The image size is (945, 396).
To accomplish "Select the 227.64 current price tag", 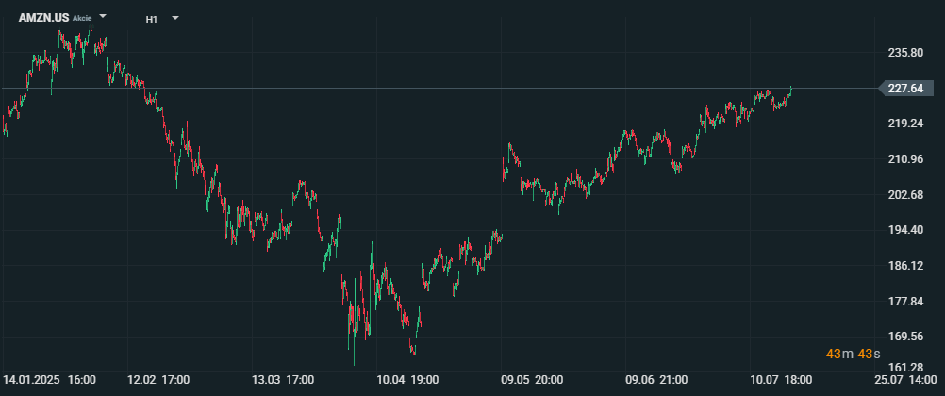I will point(907,89).
